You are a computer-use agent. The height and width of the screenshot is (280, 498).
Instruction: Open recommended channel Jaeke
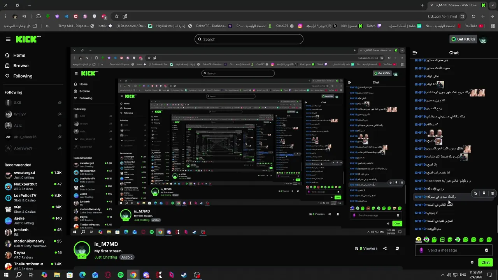33,220
